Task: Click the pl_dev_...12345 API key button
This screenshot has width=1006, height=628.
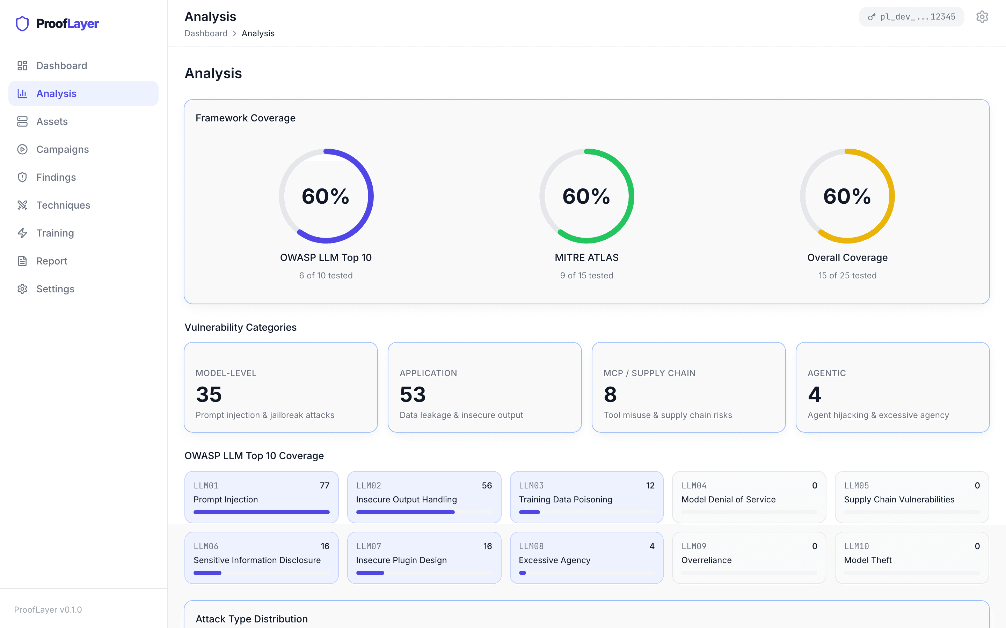Action: click(x=911, y=17)
